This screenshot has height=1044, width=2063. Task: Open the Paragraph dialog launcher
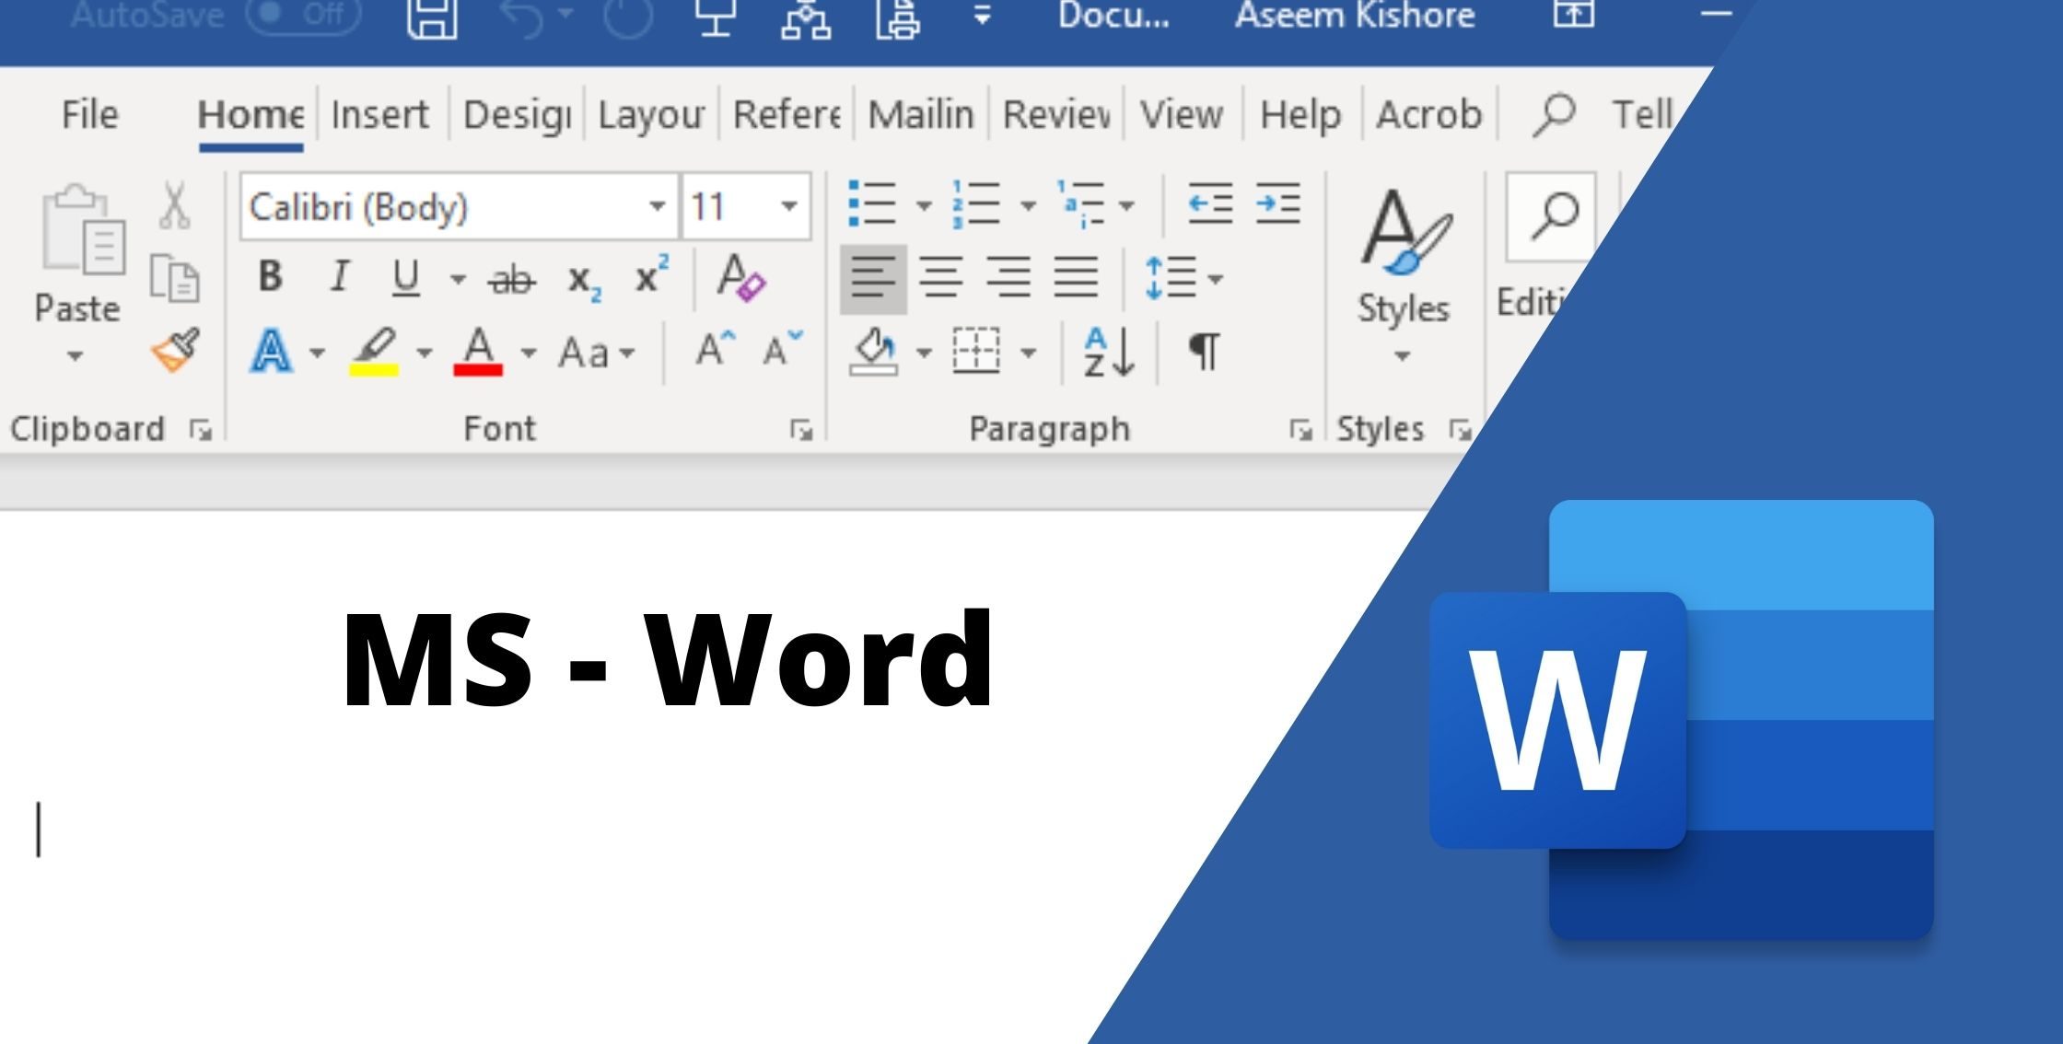[1300, 430]
